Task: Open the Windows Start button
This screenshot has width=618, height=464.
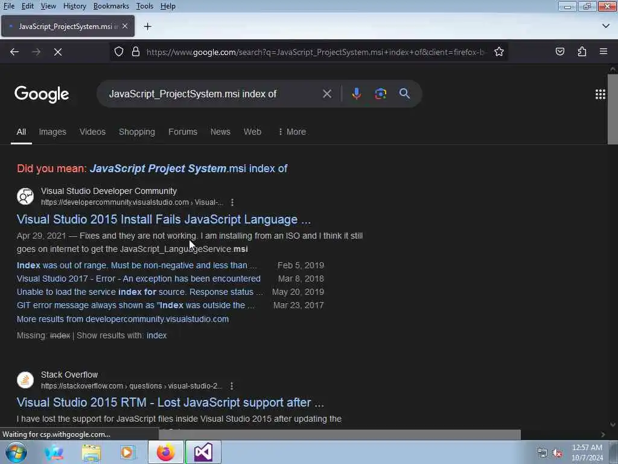Action: click(16, 452)
